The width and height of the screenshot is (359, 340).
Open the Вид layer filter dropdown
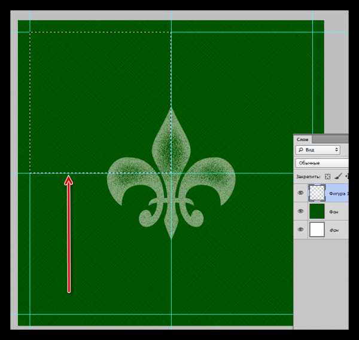pyautogui.click(x=318, y=150)
